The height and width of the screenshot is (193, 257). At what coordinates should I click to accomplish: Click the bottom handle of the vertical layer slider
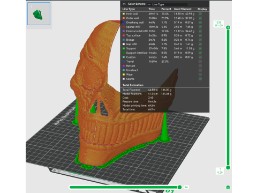(228, 167)
